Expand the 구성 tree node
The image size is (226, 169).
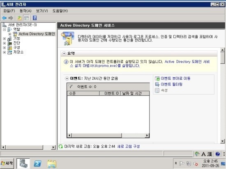pos(5,48)
